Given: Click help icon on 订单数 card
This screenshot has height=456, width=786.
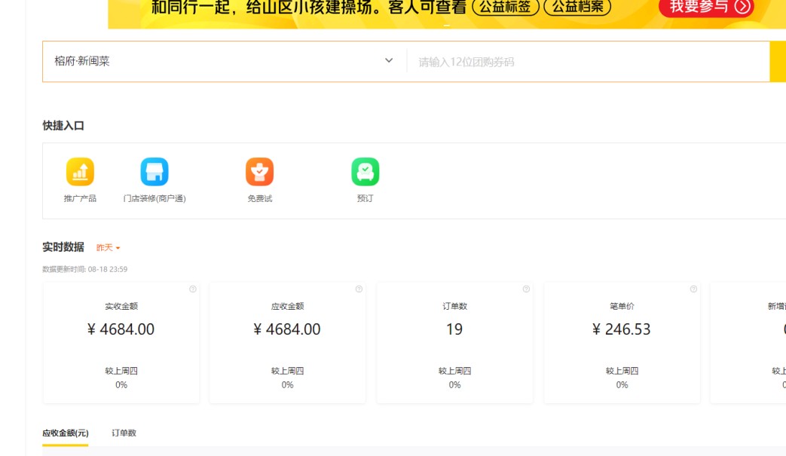Looking at the screenshot, I should point(526,289).
